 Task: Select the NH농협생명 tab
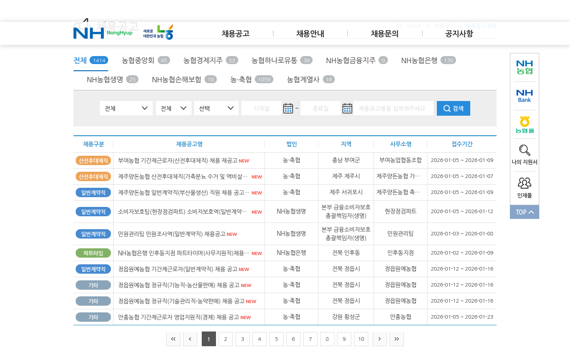coord(113,80)
